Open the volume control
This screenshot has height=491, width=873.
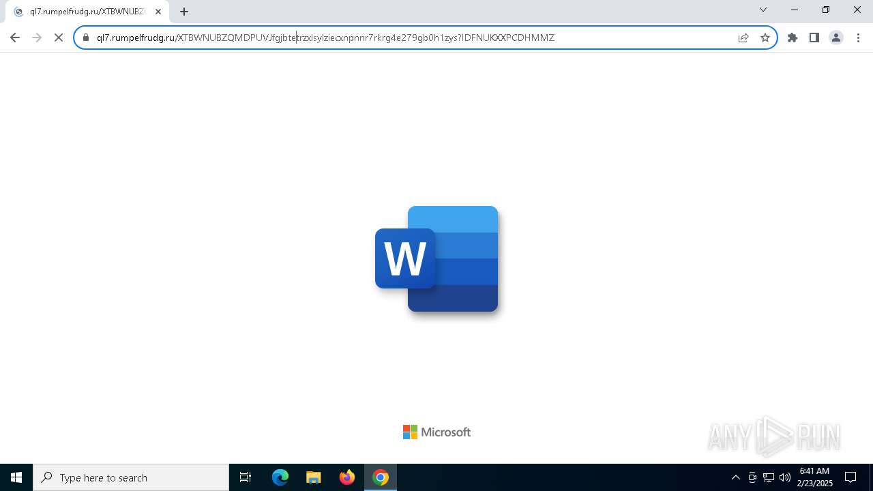tap(785, 477)
